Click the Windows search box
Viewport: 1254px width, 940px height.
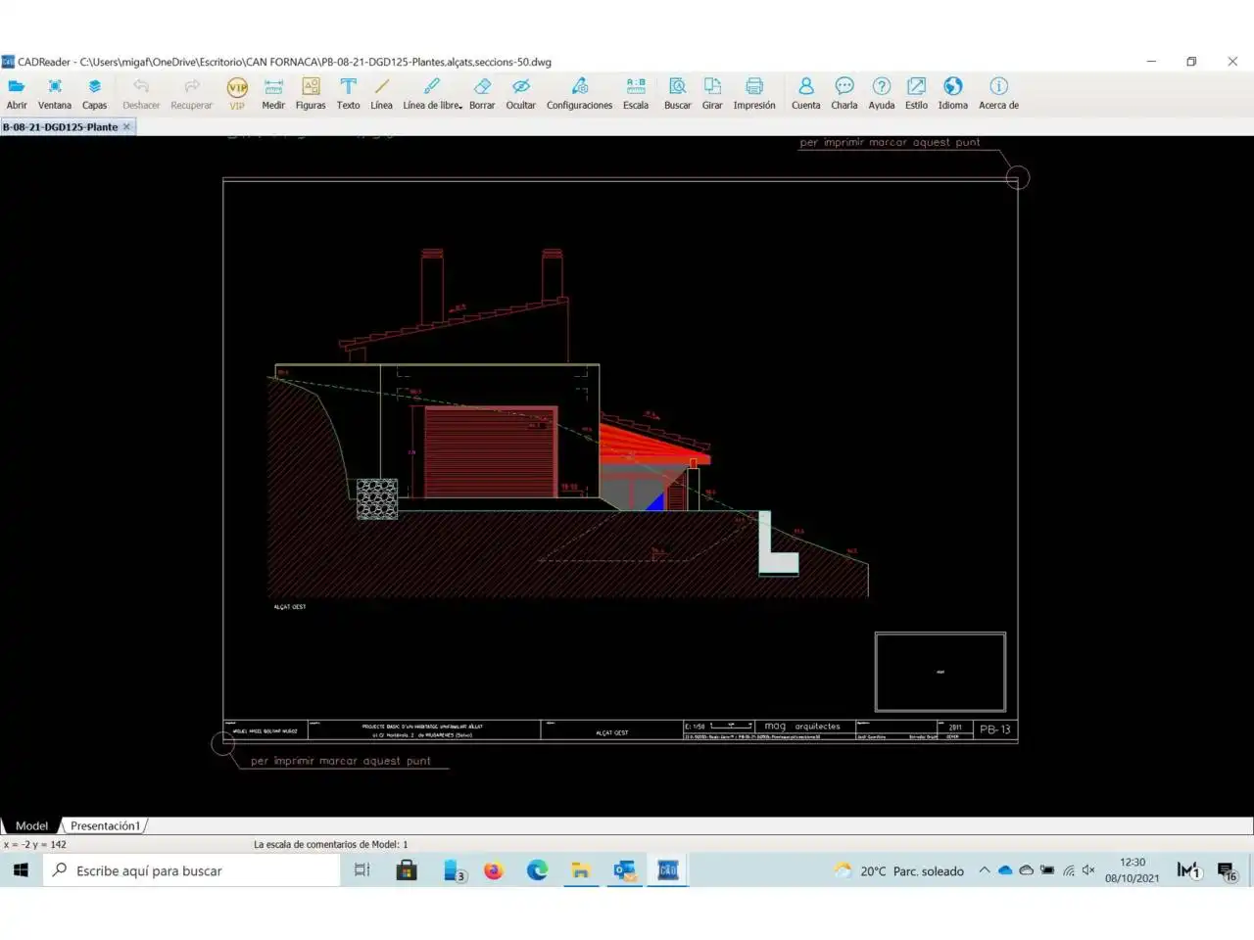pyautogui.click(x=191, y=870)
